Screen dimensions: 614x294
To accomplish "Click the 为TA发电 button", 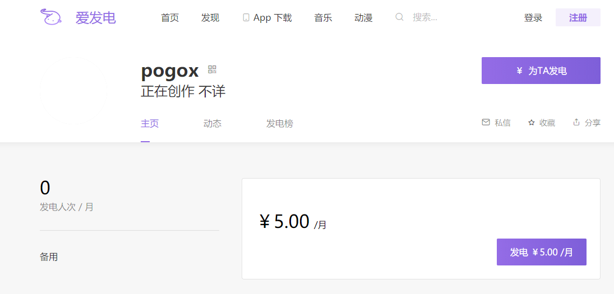I will click(x=541, y=71).
